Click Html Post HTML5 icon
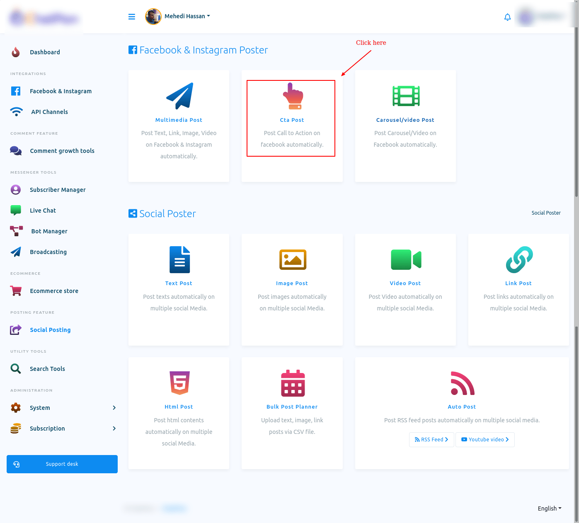579x523 pixels. tap(179, 383)
